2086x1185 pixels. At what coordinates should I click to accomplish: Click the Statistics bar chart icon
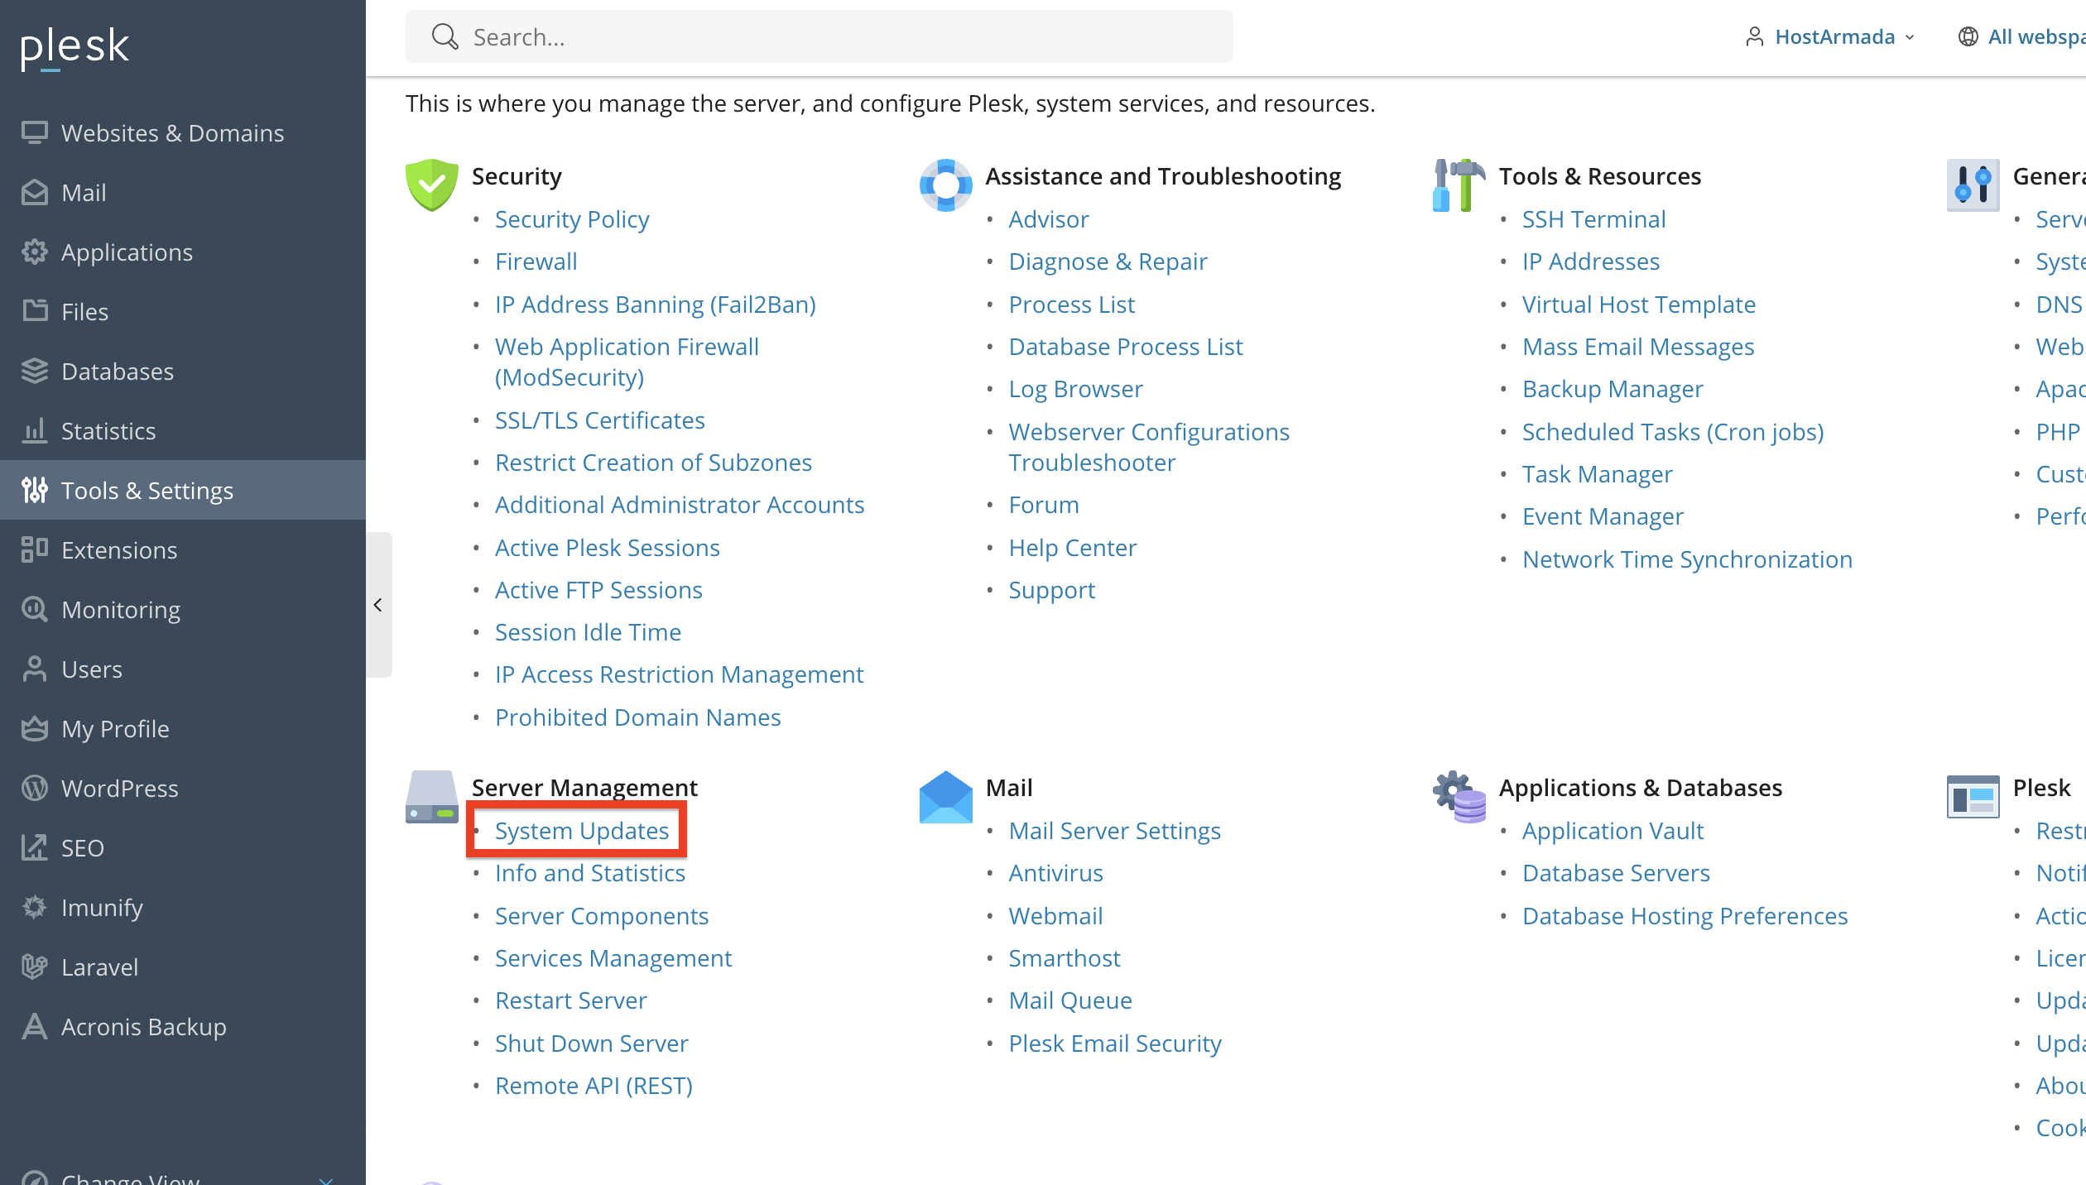tap(35, 430)
